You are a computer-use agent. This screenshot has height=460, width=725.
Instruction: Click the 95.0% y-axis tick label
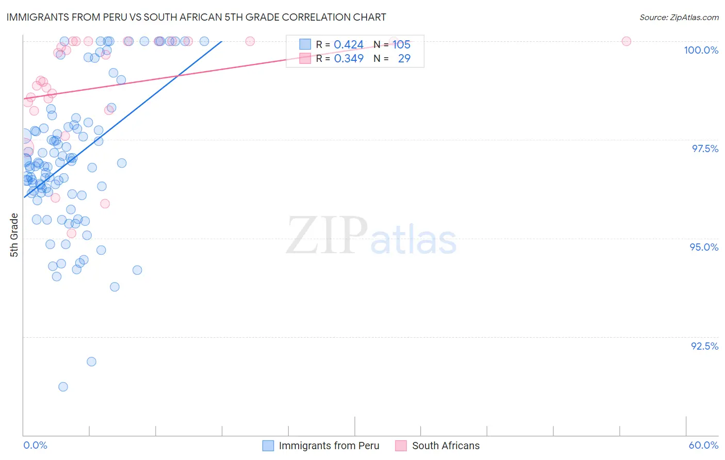click(x=704, y=247)
